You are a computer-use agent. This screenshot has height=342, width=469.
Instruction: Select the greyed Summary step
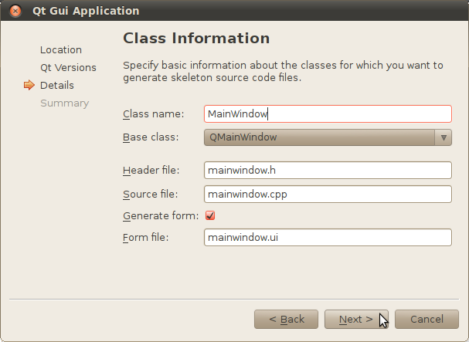pyautogui.click(x=65, y=103)
